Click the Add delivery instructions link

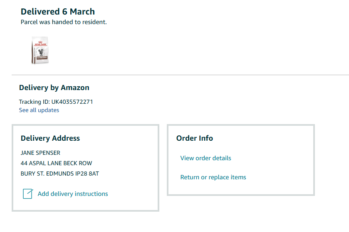[x=73, y=194]
